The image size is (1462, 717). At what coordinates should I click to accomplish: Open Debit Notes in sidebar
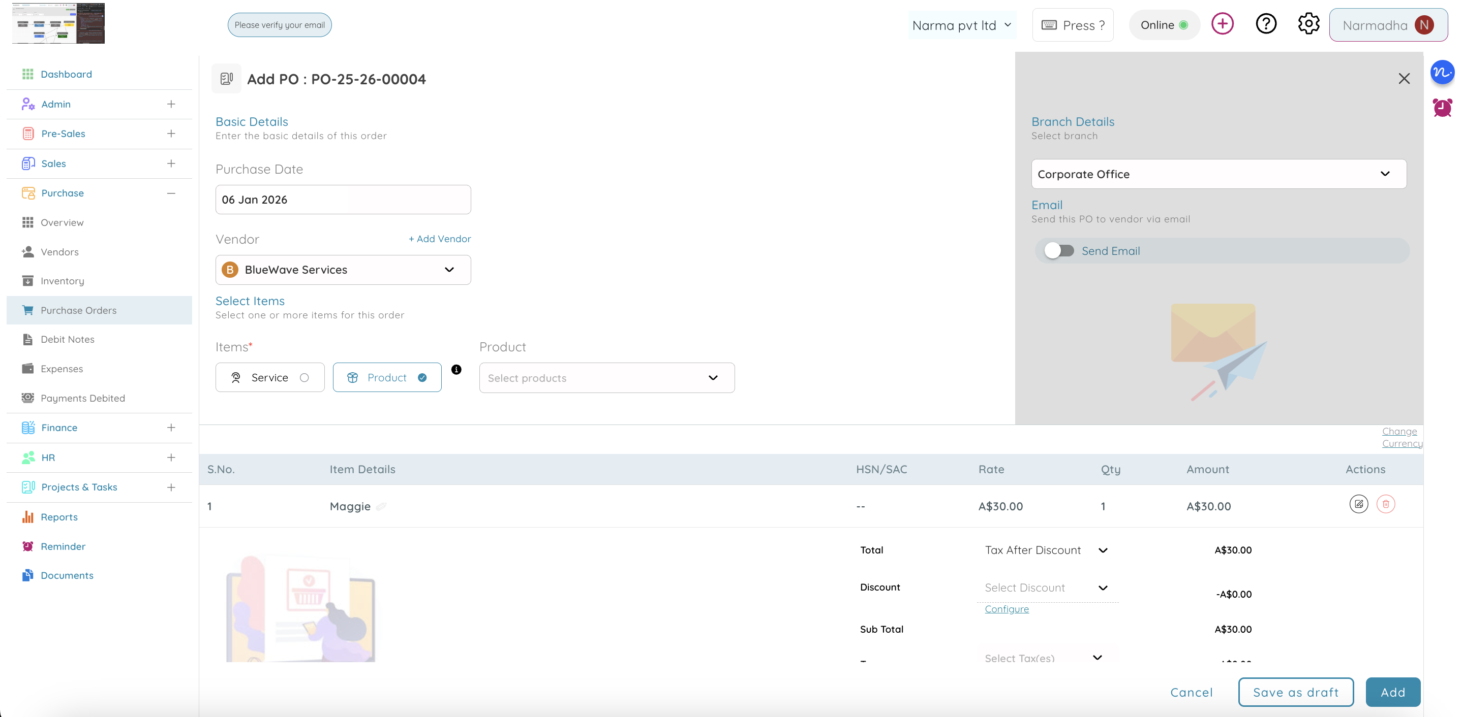[x=68, y=340]
